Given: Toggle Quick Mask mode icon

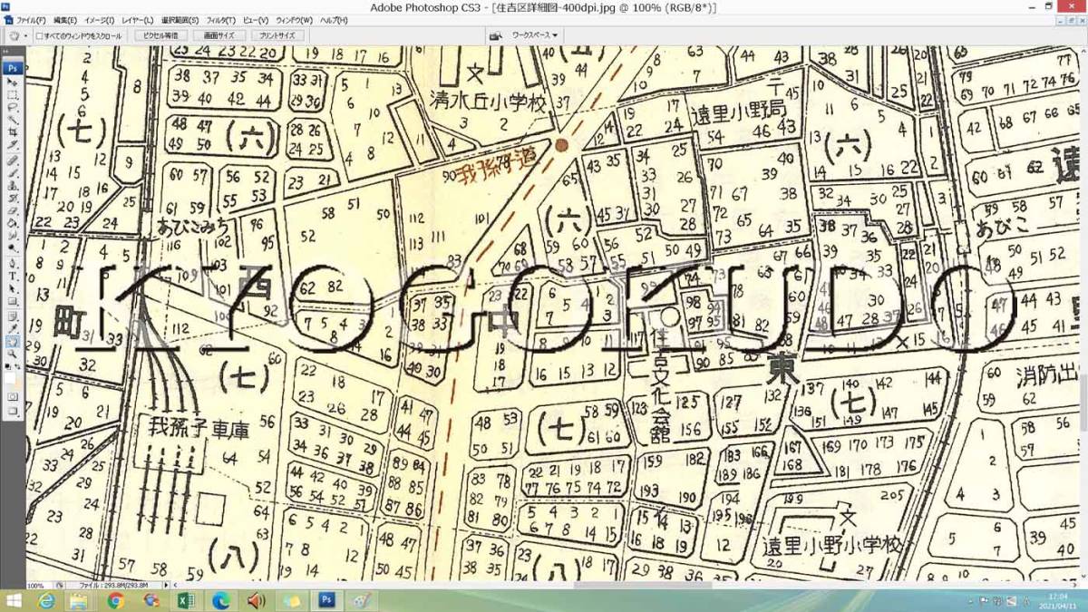Looking at the screenshot, I should [x=13, y=397].
